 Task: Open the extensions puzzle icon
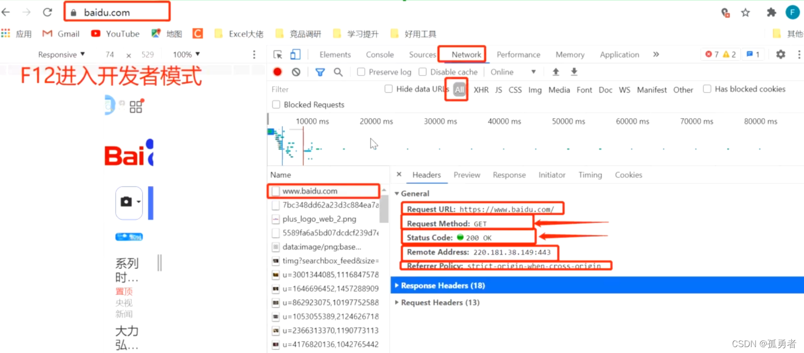pyautogui.click(x=772, y=13)
